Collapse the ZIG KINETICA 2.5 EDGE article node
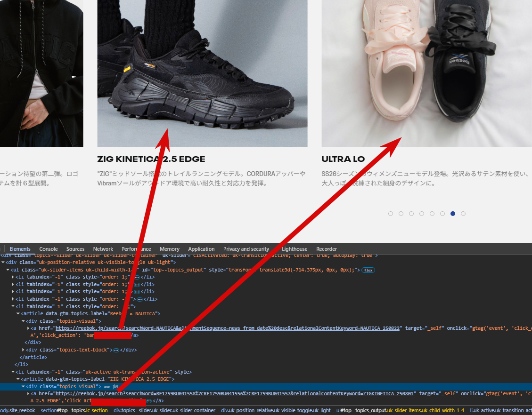 [x=18, y=379]
